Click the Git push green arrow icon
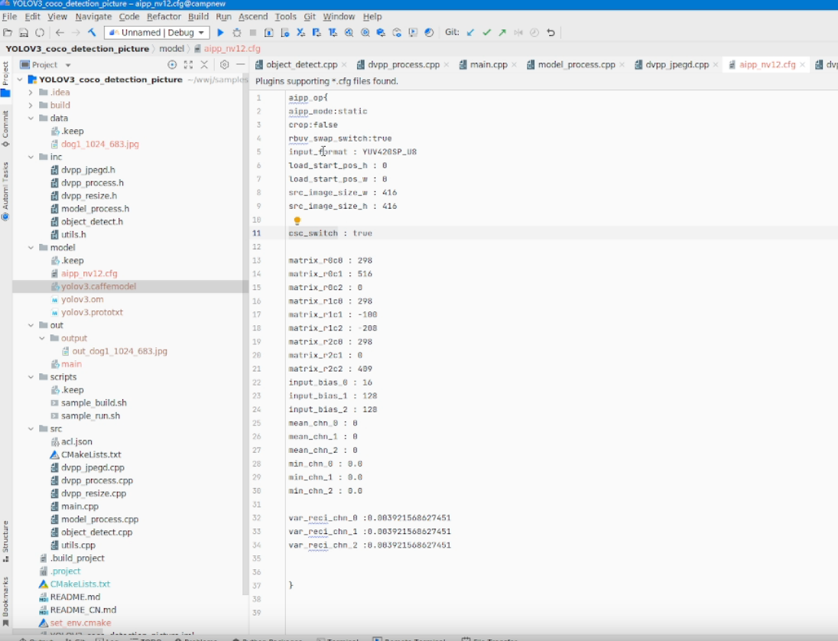Viewport: 838px width, 641px height. click(502, 33)
